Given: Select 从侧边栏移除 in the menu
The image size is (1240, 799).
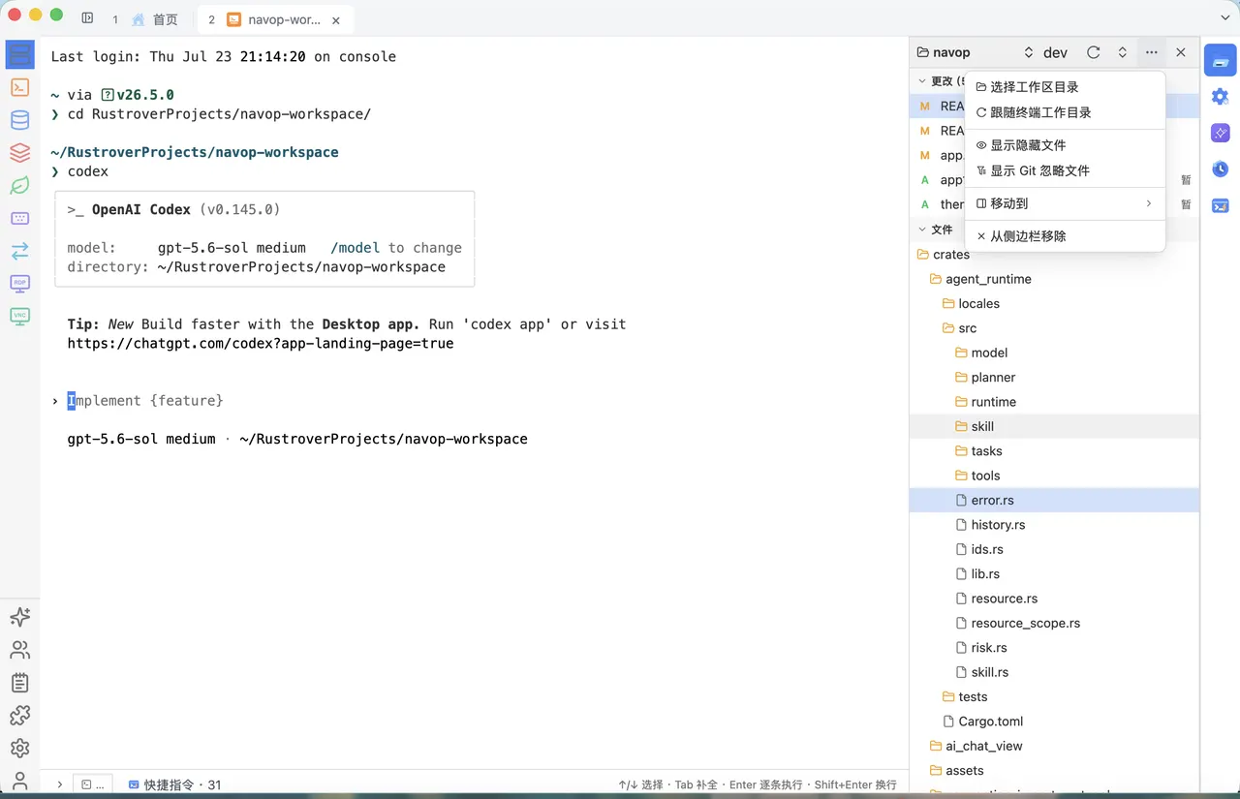Looking at the screenshot, I should (x=1066, y=236).
